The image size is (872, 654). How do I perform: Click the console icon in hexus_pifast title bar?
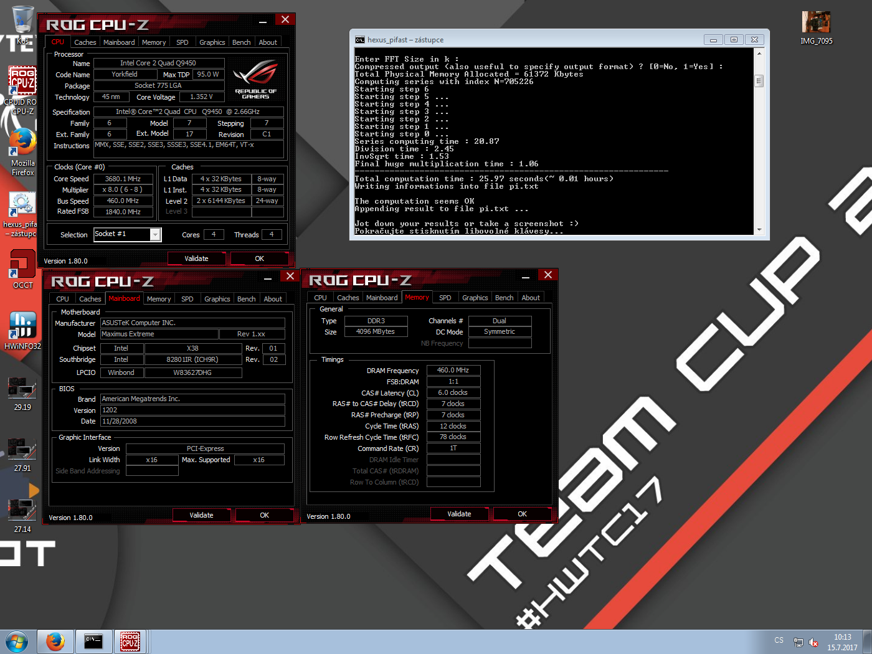359,40
